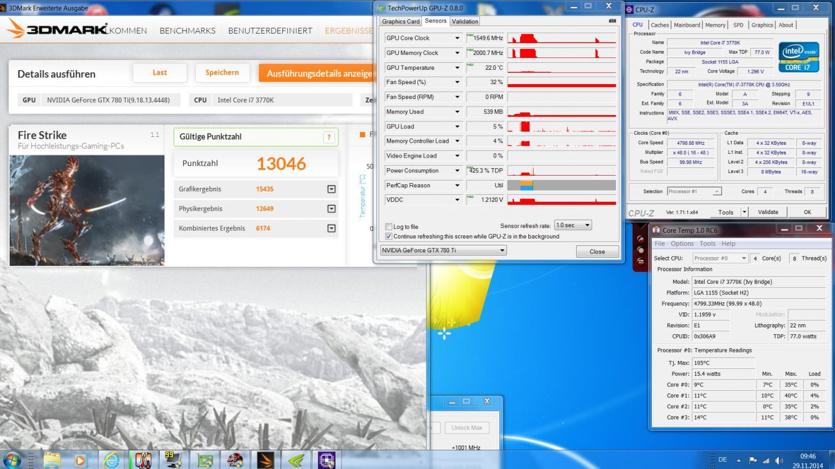Enable the Log to file checkbox
The height and width of the screenshot is (469, 835).
(389, 227)
